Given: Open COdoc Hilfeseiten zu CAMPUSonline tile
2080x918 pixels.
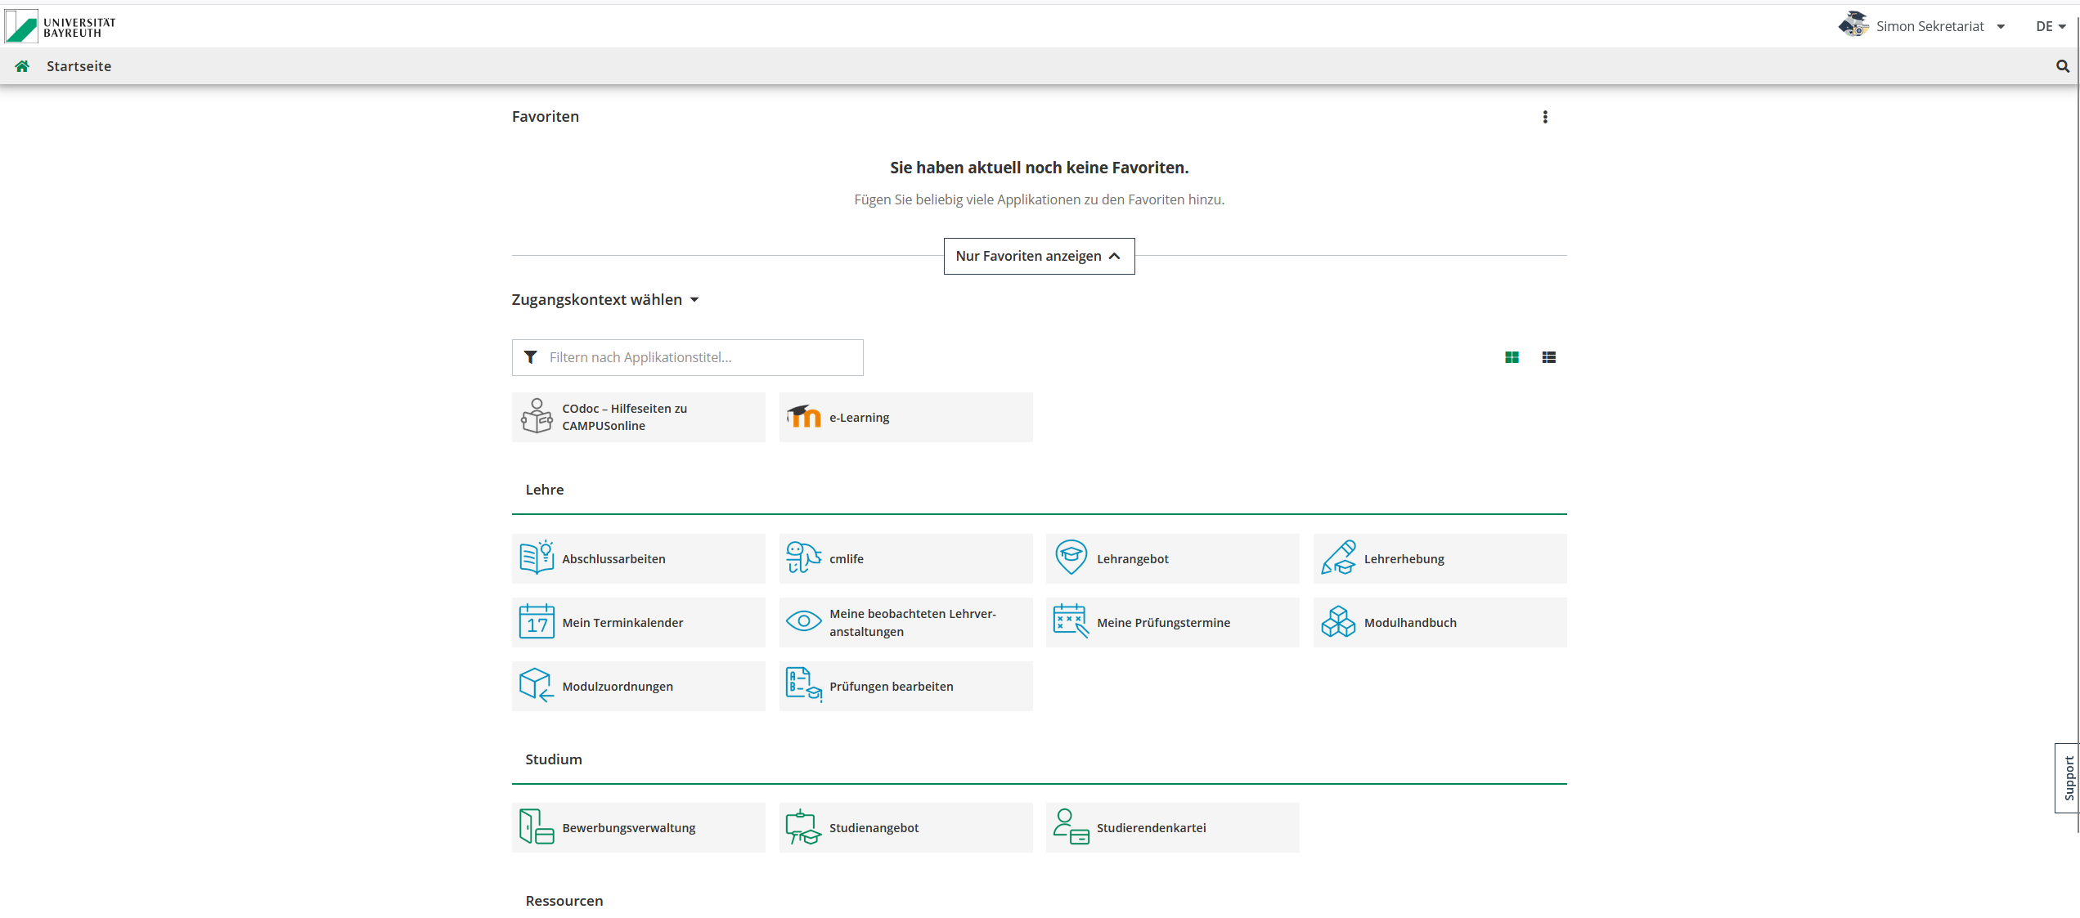Looking at the screenshot, I should (638, 417).
